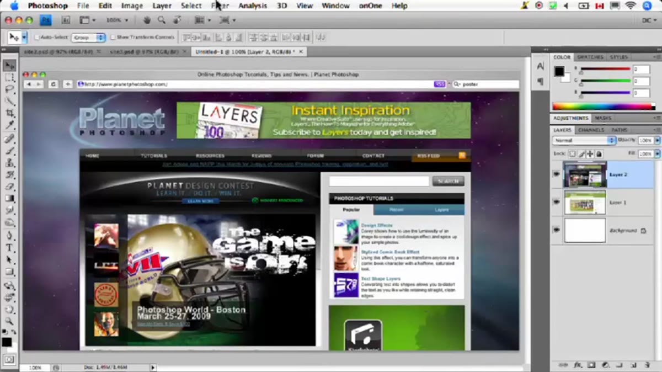Open the collapsed Character panel icon

tap(540, 66)
